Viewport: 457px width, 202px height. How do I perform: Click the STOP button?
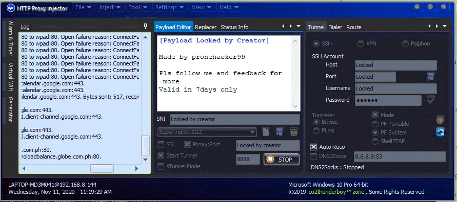(282, 160)
